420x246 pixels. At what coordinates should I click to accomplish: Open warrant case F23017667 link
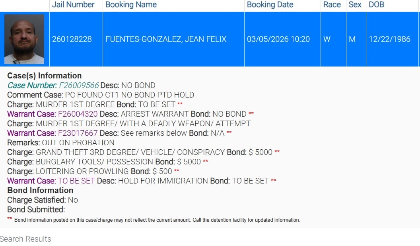78,133
